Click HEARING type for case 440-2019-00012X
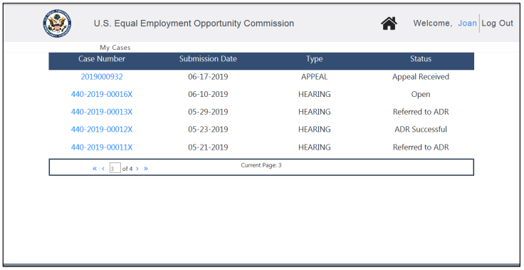 coord(315,130)
